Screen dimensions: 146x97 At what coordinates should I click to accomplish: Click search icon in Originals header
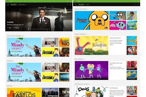click(x=67, y=4)
